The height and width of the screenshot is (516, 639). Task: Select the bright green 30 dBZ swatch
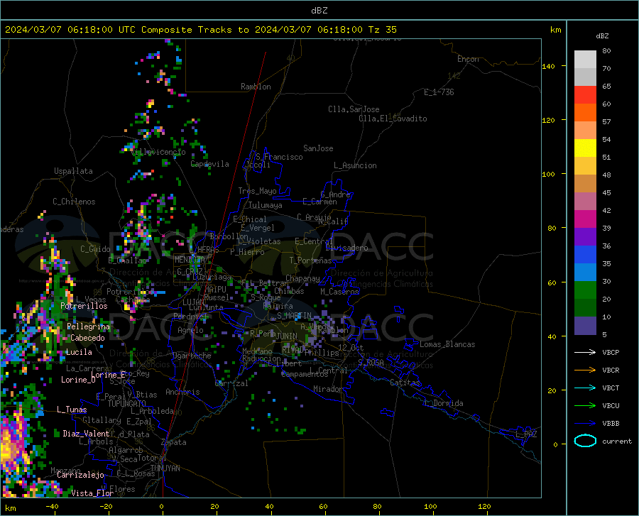tap(585, 290)
